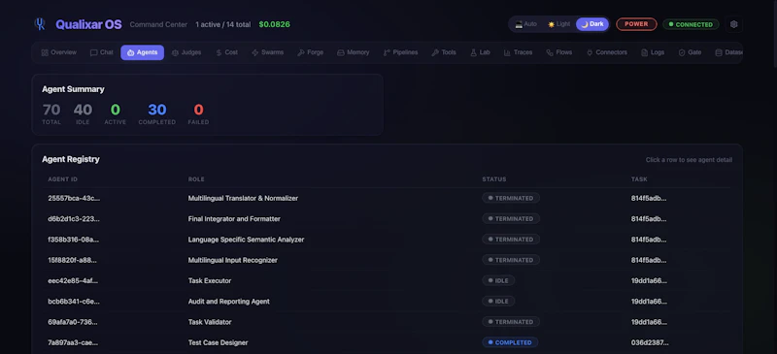Viewport: 777px width, 354px height.
Task: Select Dark theme mode
Action: [592, 24]
